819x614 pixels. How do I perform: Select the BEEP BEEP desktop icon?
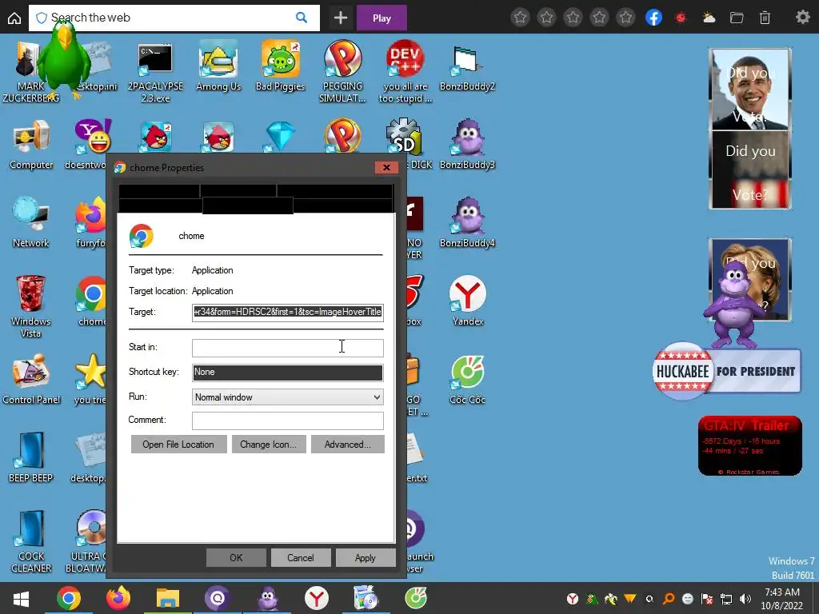coord(31,457)
